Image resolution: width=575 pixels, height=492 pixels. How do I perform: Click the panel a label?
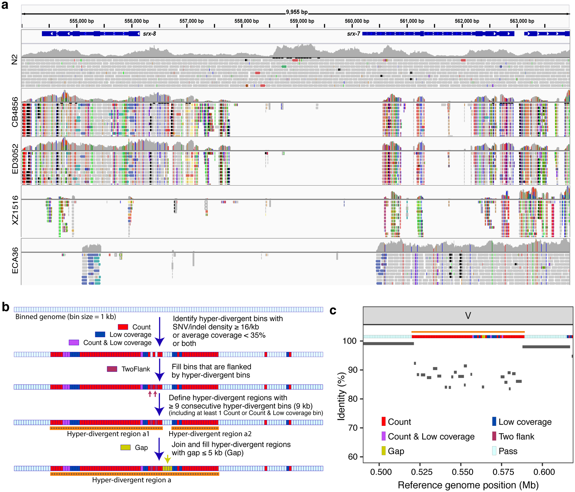(x=5, y=5)
